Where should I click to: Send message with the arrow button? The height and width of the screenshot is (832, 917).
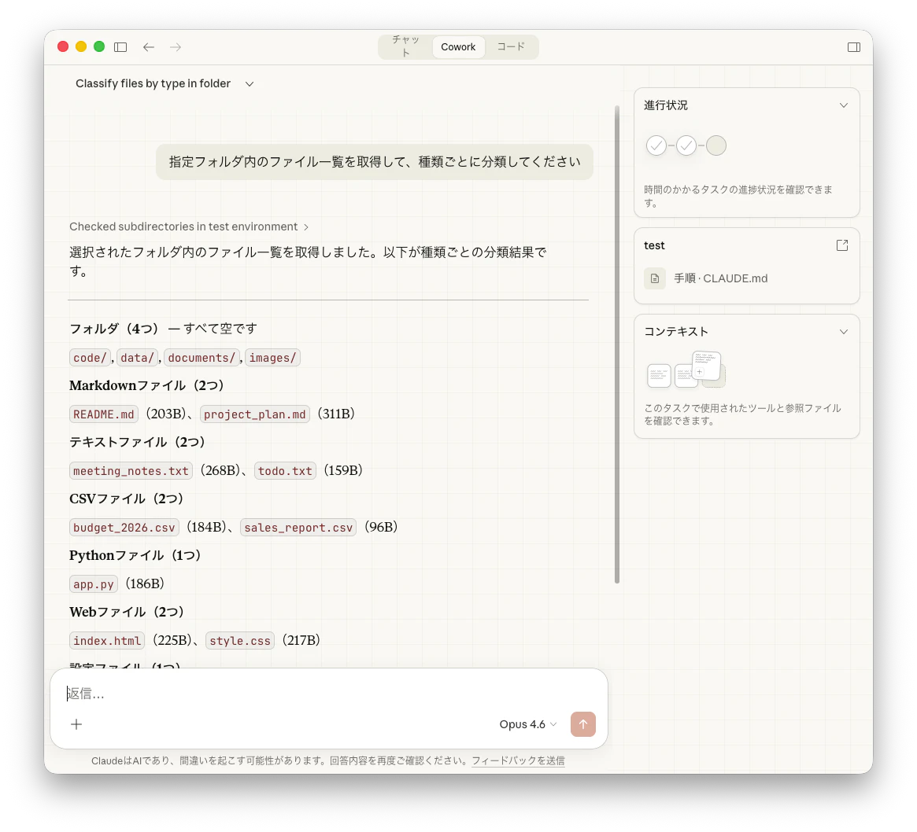coord(583,724)
